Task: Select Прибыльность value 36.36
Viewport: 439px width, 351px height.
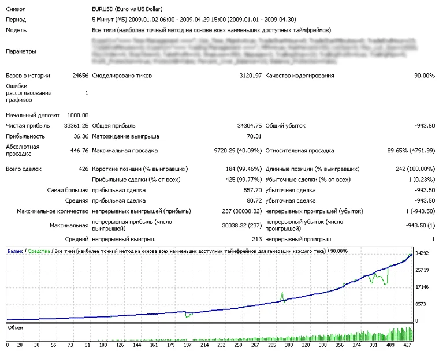Action: tap(81, 136)
